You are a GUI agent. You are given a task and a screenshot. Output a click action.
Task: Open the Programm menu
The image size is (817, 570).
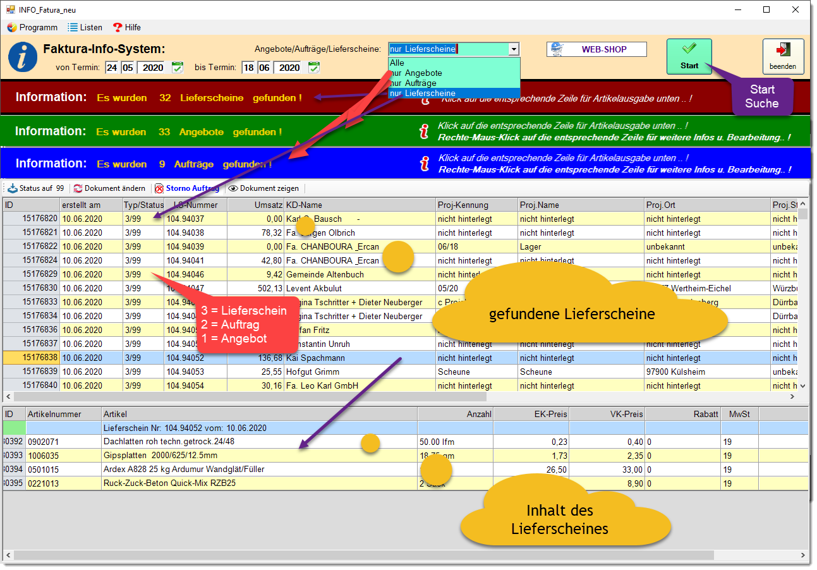(32, 27)
